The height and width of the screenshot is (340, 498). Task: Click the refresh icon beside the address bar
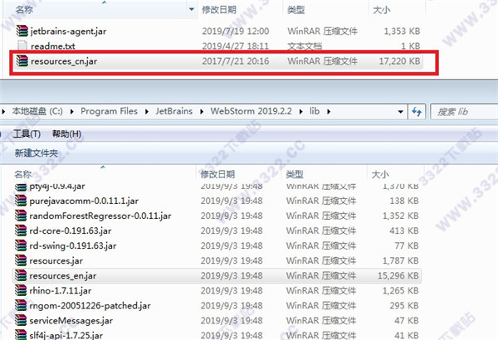click(x=417, y=111)
